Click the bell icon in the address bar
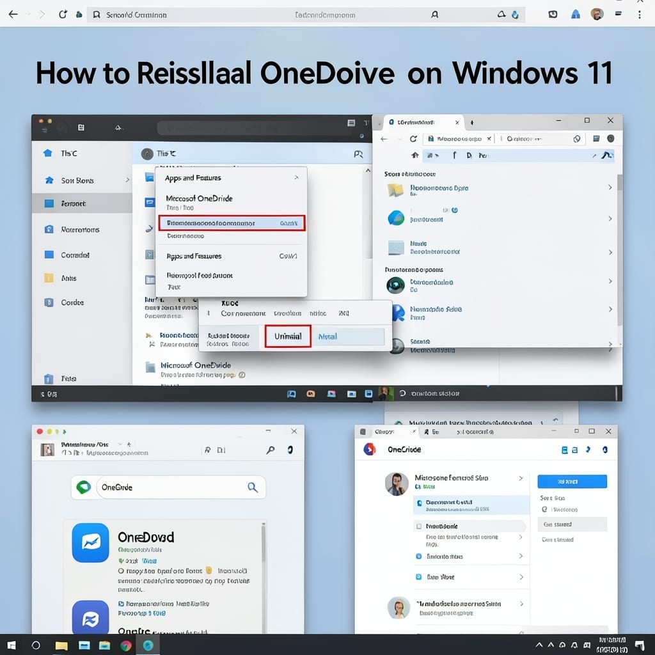The width and height of the screenshot is (655, 655). [501, 15]
